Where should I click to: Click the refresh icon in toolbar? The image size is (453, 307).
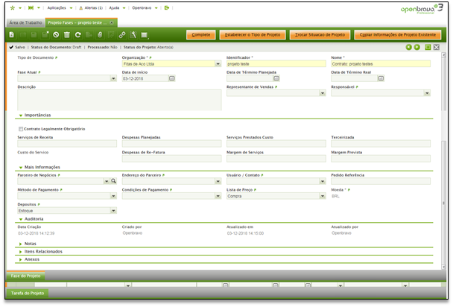click(78, 35)
